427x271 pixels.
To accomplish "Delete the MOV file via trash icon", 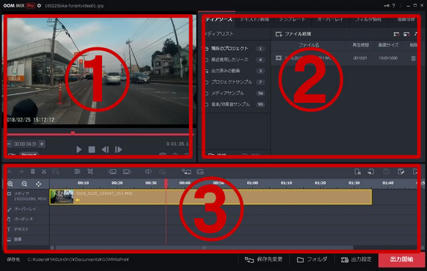I will (414, 58).
